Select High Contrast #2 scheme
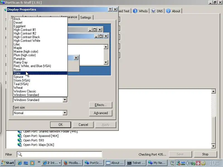Screen dimensions: 223x167 (x=40, y=33)
